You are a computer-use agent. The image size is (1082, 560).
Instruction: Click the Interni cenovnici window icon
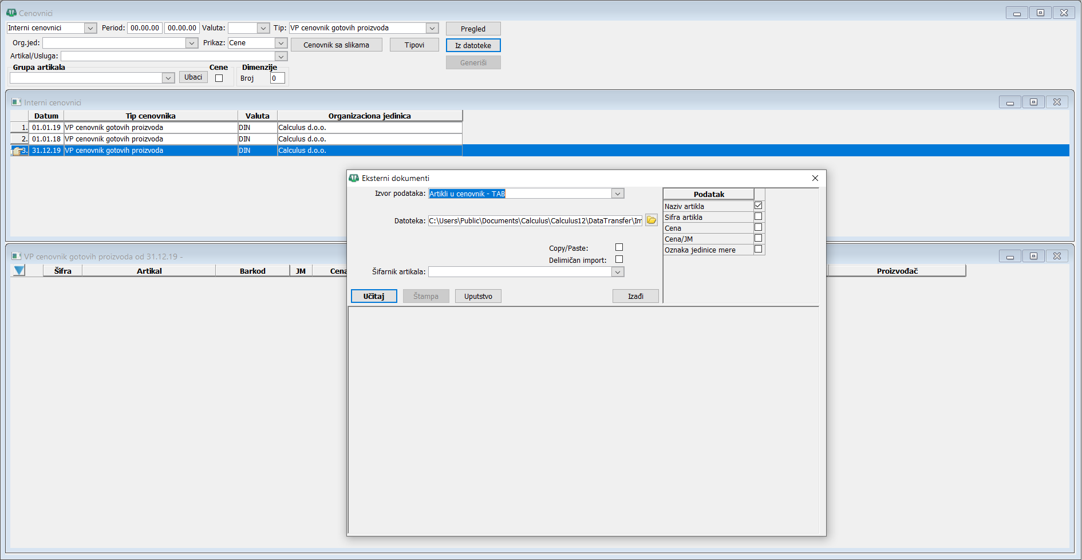click(17, 102)
